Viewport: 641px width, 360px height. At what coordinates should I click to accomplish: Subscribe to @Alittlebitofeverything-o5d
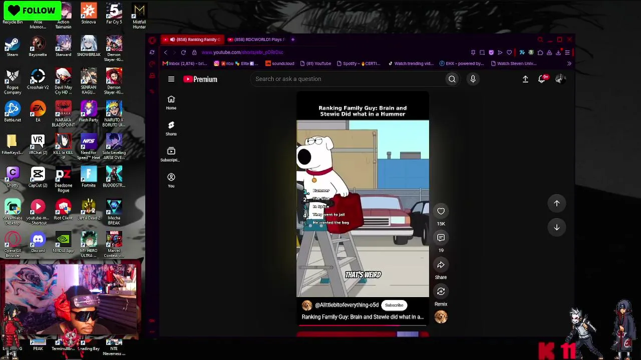tap(394, 305)
